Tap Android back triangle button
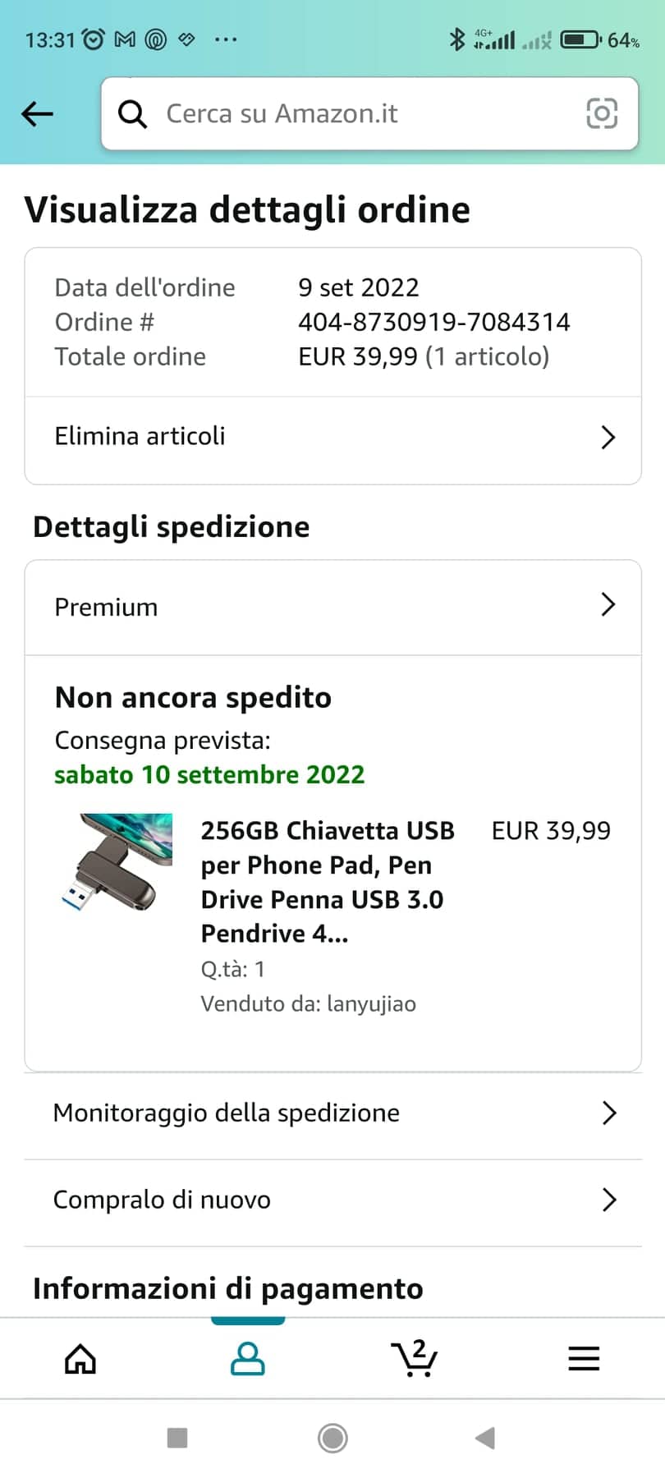 click(x=485, y=1438)
